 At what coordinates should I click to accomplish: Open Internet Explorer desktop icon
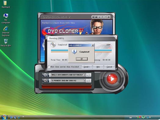(6, 31)
